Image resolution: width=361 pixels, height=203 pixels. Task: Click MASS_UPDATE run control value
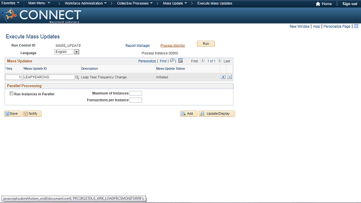(x=68, y=46)
